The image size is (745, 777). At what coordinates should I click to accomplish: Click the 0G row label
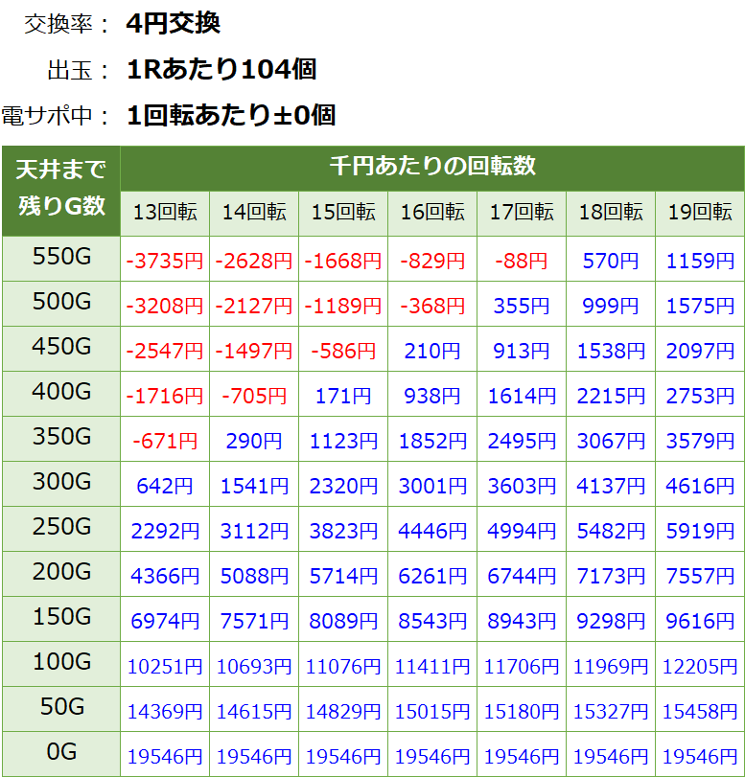(x=61, y=754)
